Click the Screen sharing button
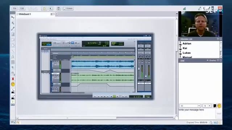 tap(68, 8)
